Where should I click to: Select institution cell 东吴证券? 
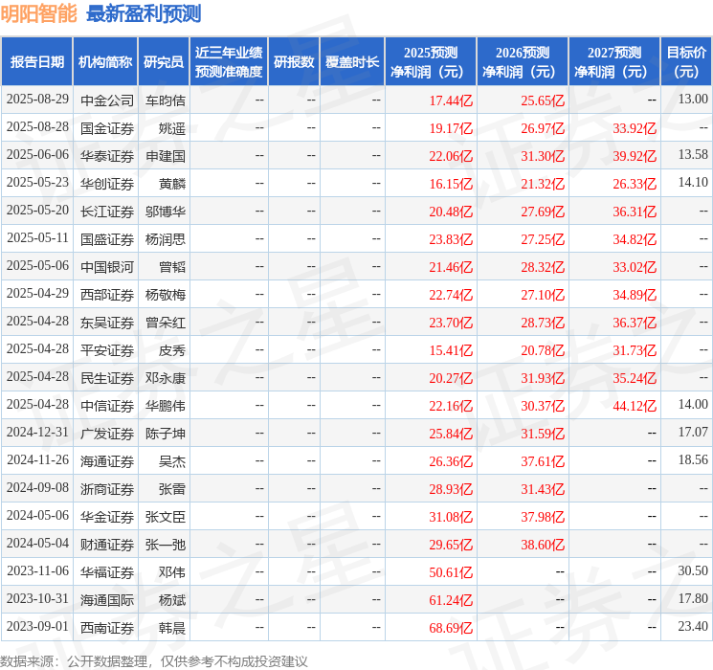point(107,323)
